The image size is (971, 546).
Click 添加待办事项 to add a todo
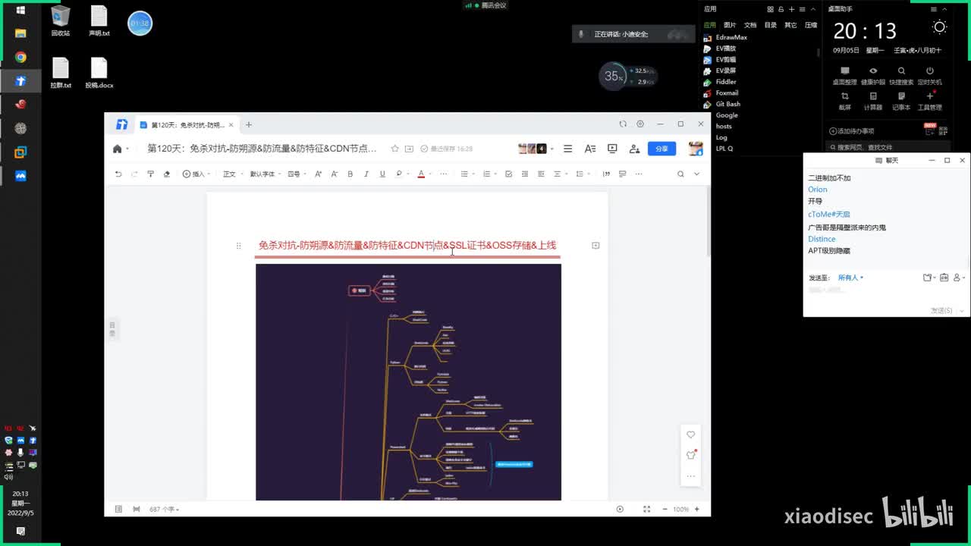click(852, 131)
